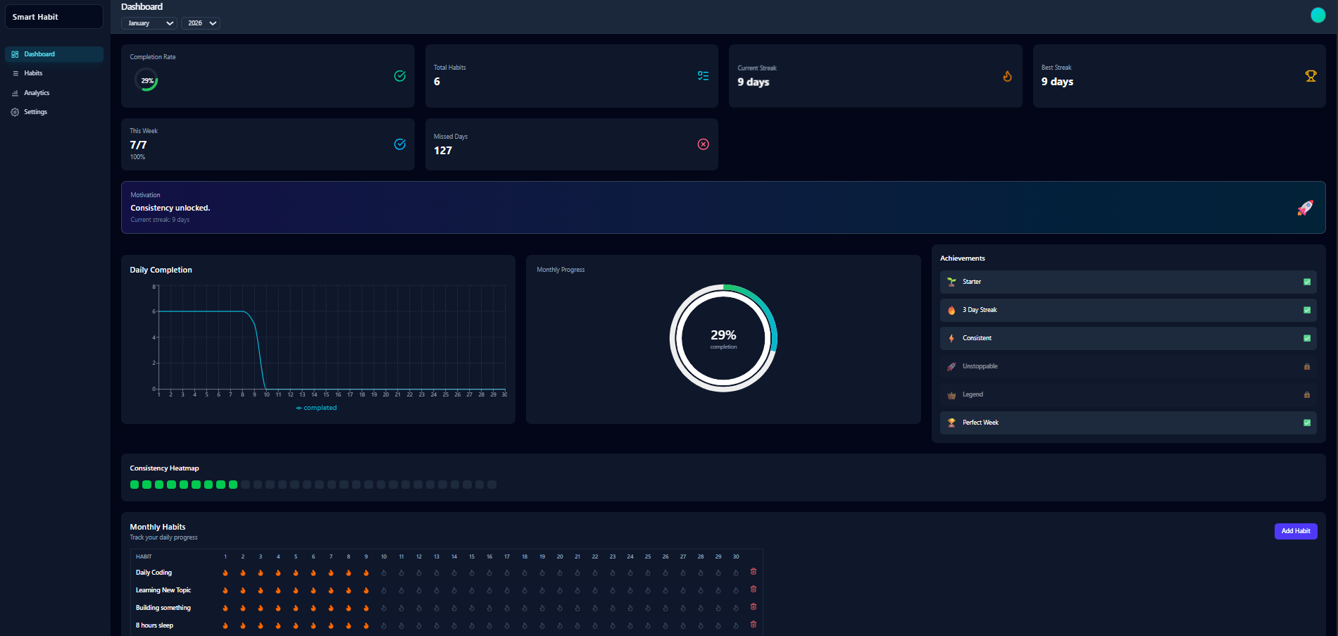Delete the Daily Coding habit
Screen dimensions: 1338x636
754,572
